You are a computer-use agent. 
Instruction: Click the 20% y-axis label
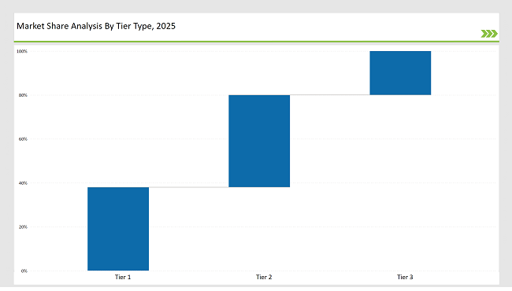[23, 227]
